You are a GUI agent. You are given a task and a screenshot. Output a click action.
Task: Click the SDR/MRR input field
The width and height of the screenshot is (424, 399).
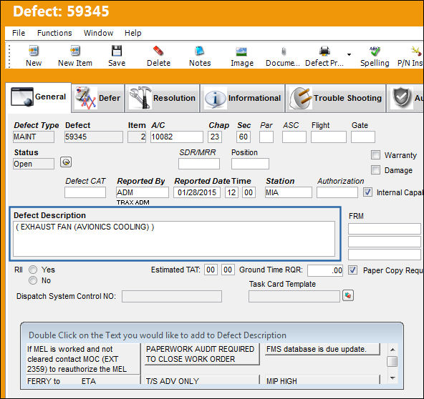point(199,164)
